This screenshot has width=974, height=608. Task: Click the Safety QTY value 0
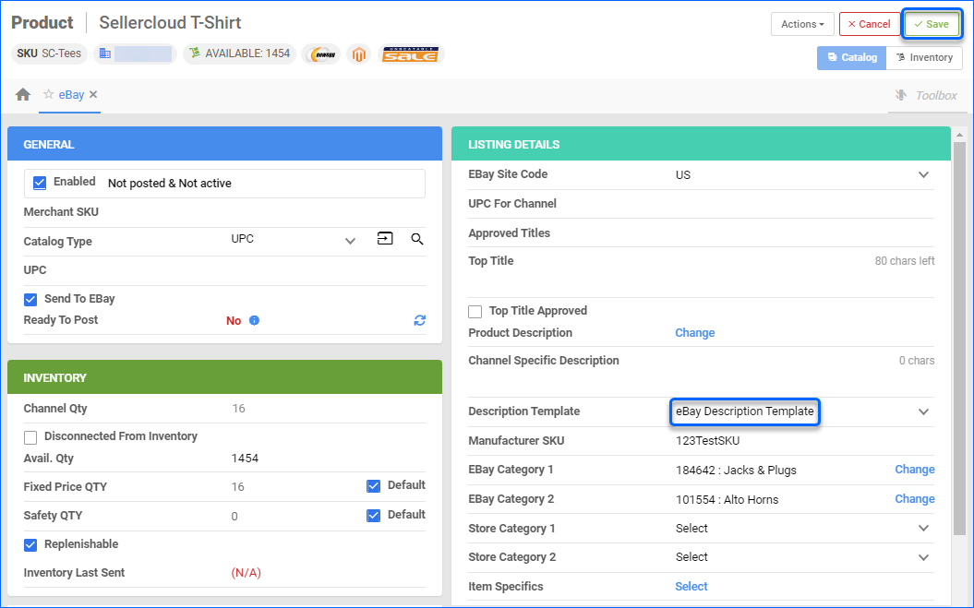click(x=234, y=516)
